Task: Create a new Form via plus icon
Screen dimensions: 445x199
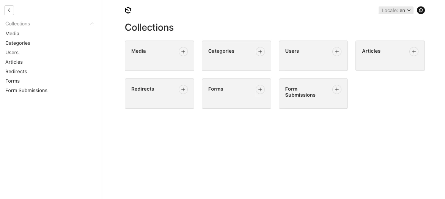Action: pyautogui.click(x=260, y=89)
